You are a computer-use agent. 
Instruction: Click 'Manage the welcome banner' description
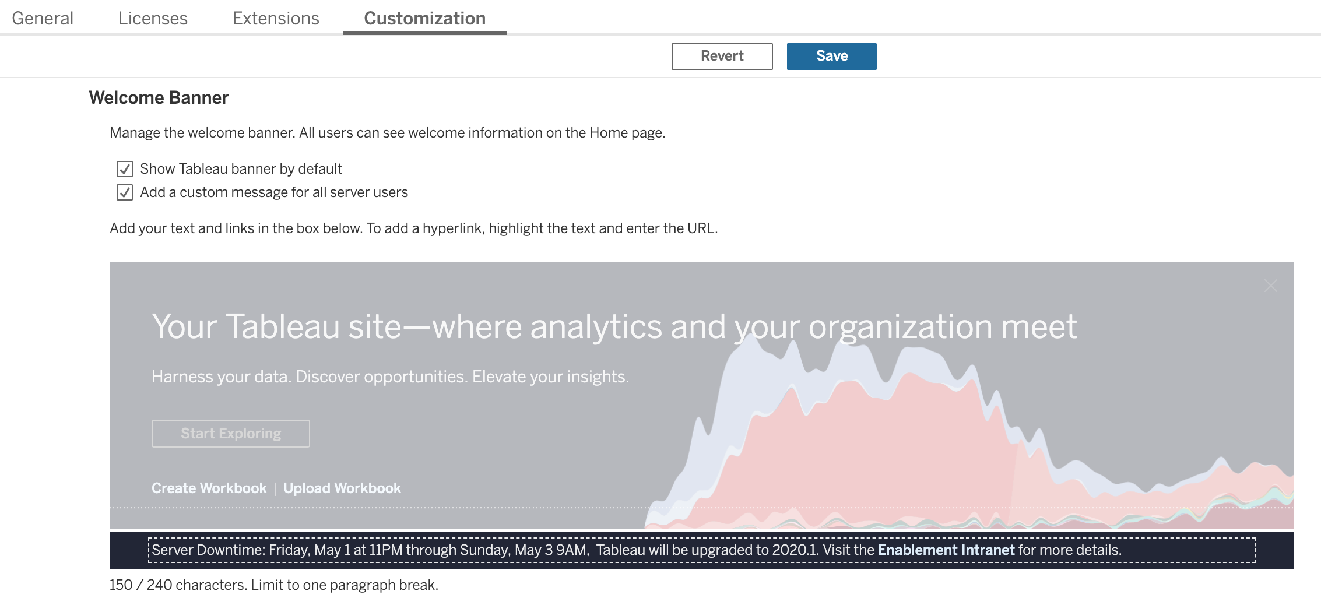387,133
